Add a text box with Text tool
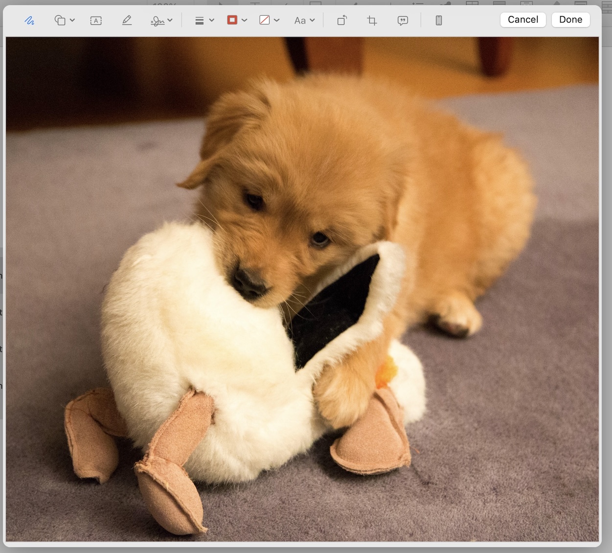Image resolution: width=612 pixels, height=553 pixels. [x=96, y=21]
